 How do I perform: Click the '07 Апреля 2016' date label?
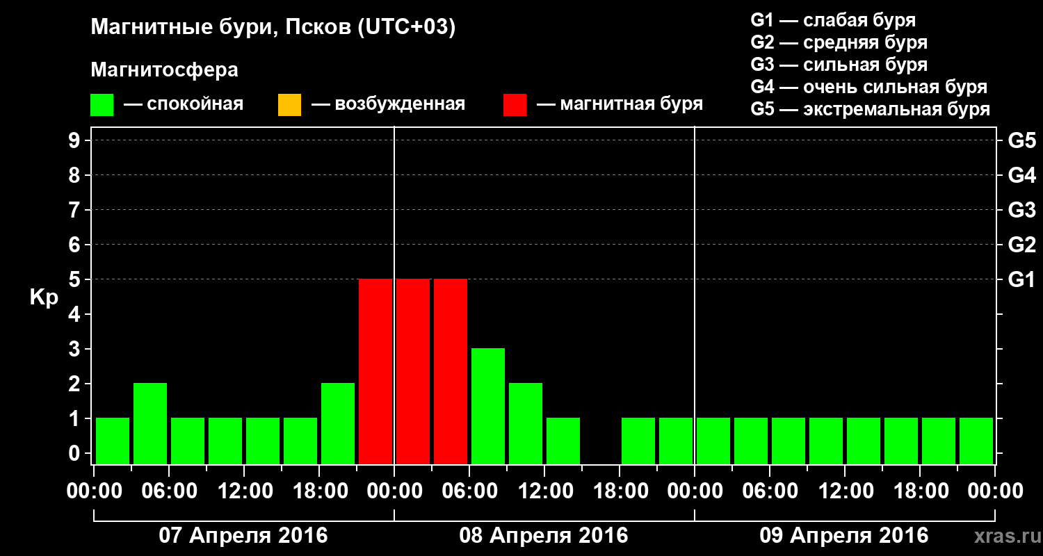243,536
